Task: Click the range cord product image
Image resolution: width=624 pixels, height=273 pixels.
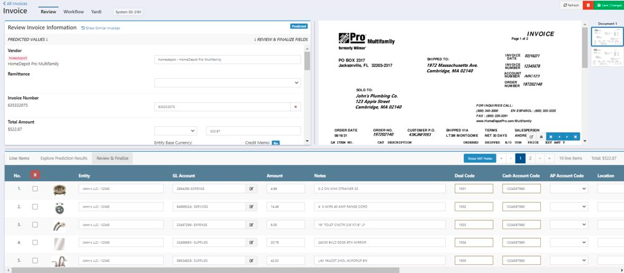Action: 59,207
